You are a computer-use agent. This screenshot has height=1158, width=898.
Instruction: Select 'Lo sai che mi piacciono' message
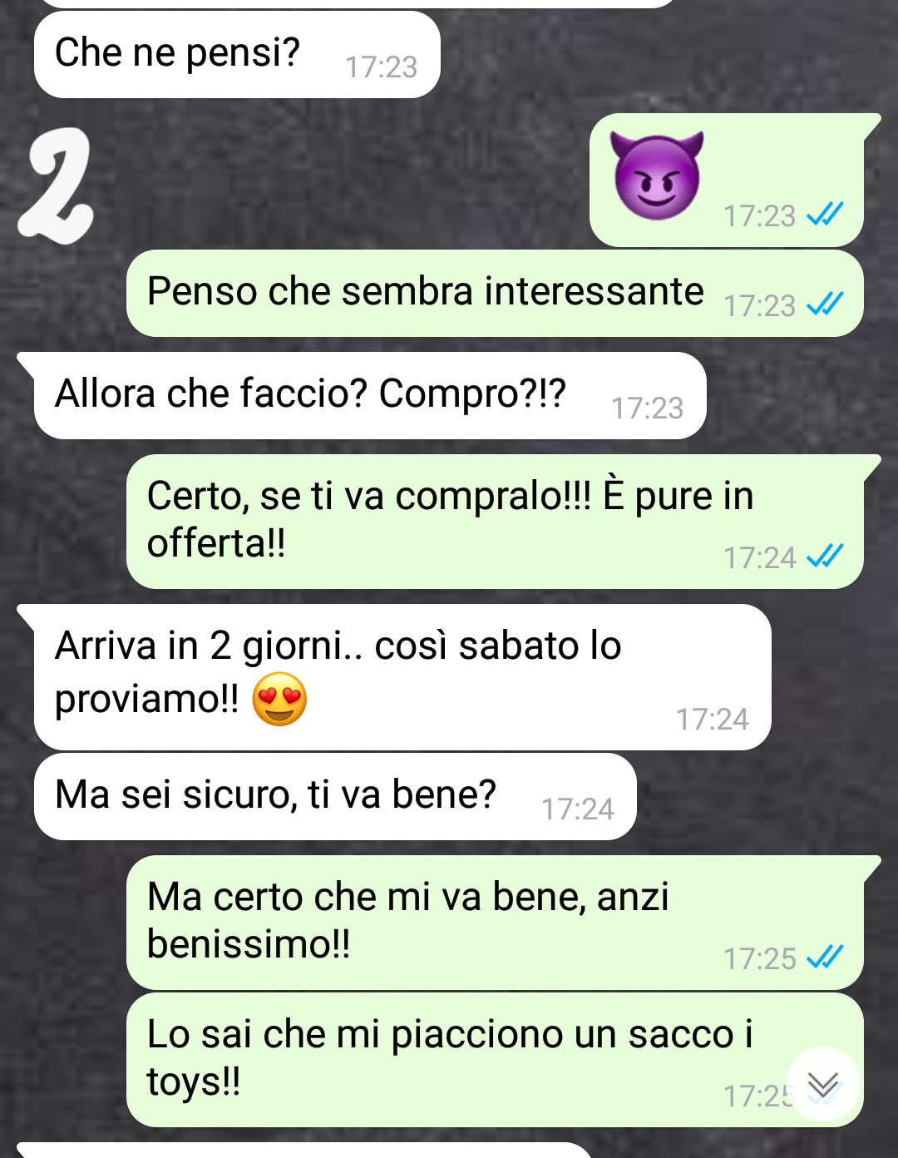click(x=495, y=1060)
